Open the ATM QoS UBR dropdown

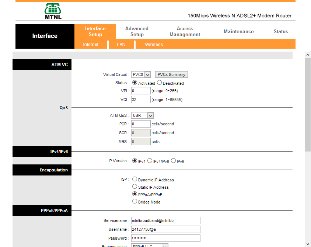[142, 115]
